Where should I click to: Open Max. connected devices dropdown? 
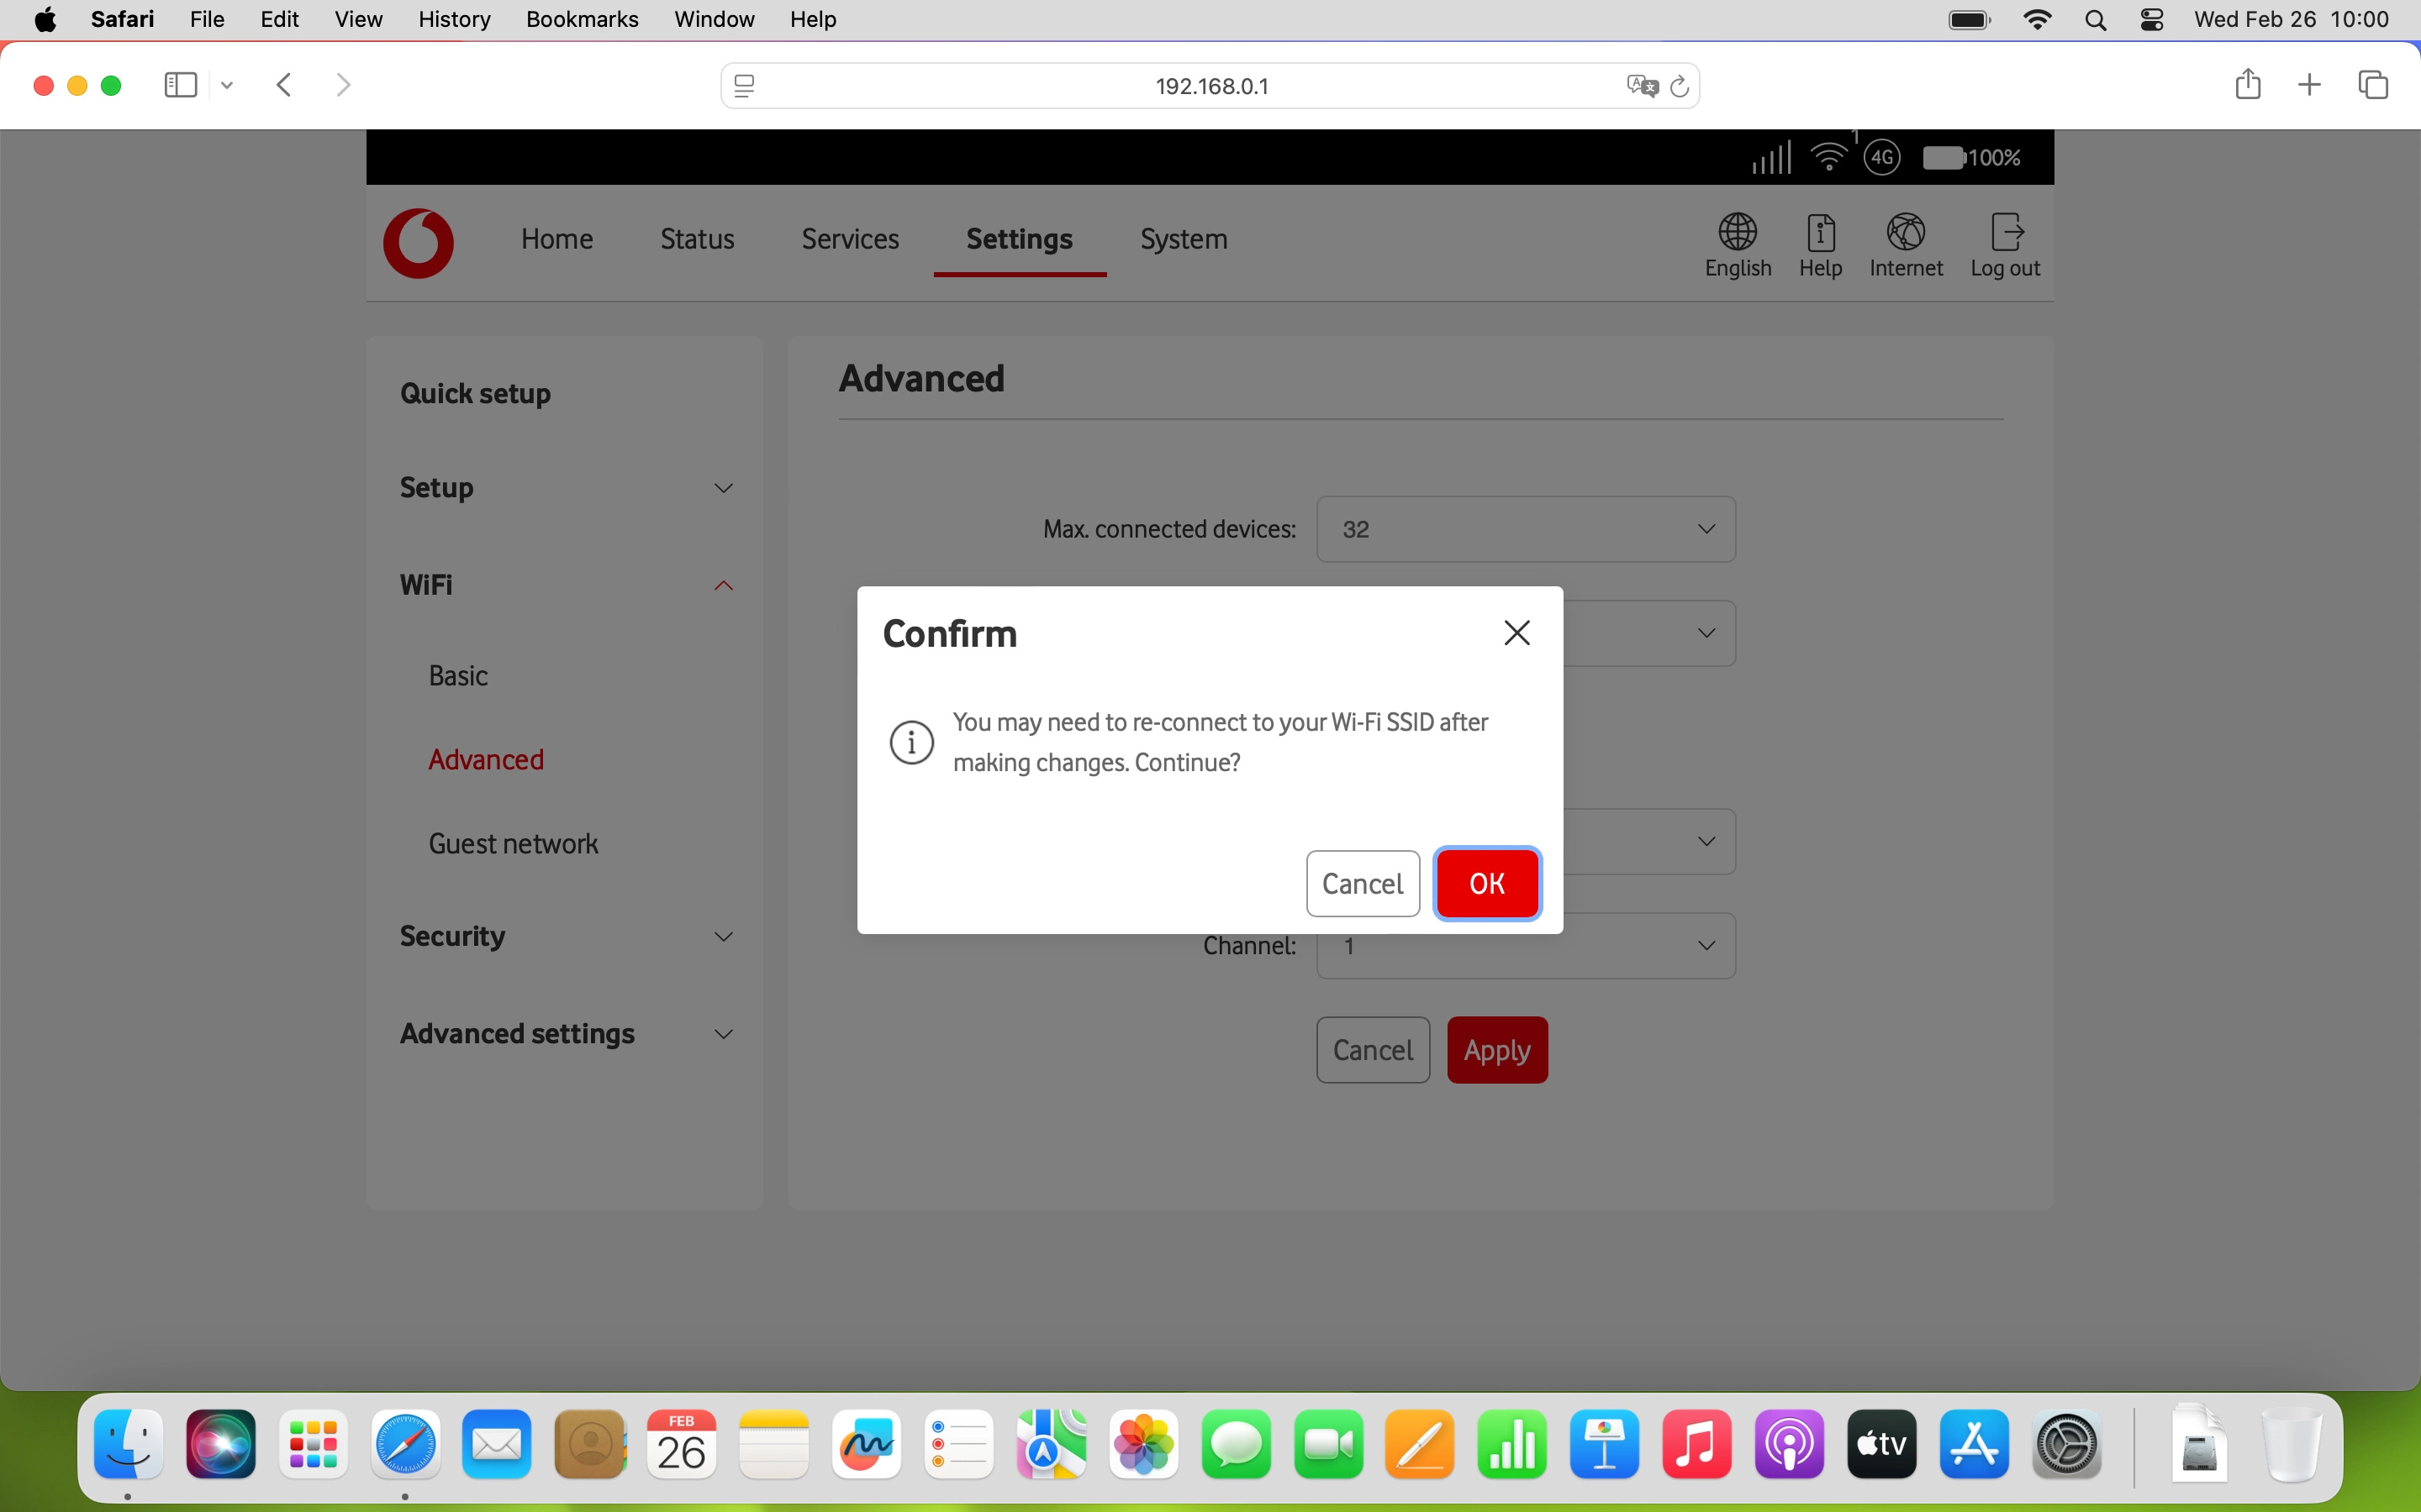pyautogui.click(x=1525, y=529)
